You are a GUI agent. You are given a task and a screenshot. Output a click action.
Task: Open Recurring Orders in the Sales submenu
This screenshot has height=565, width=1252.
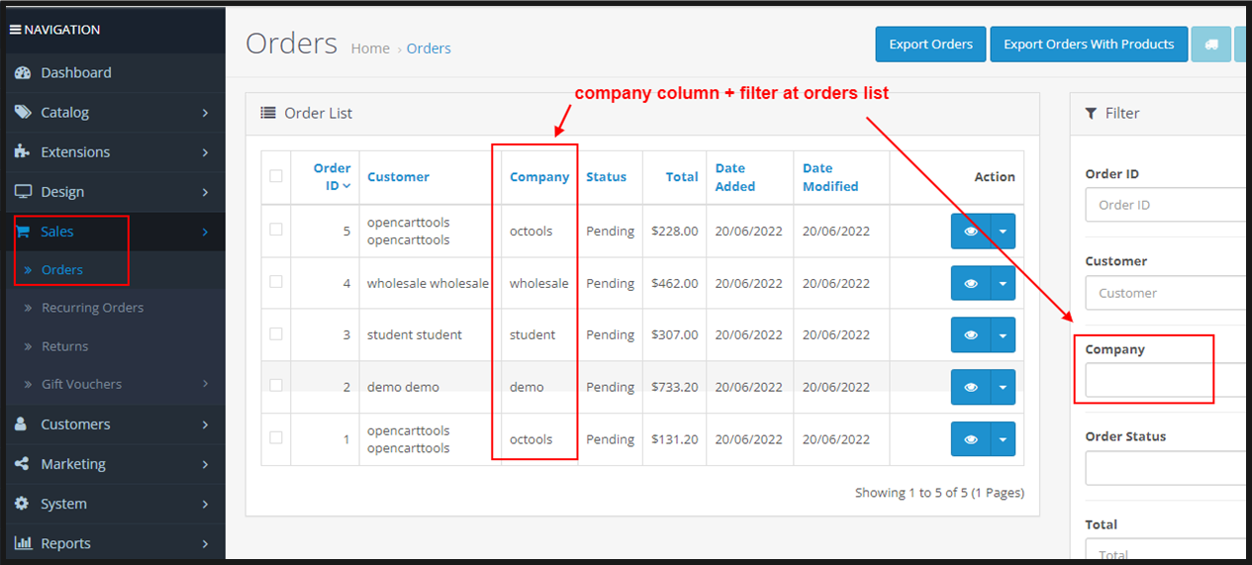tap(92, 308)
